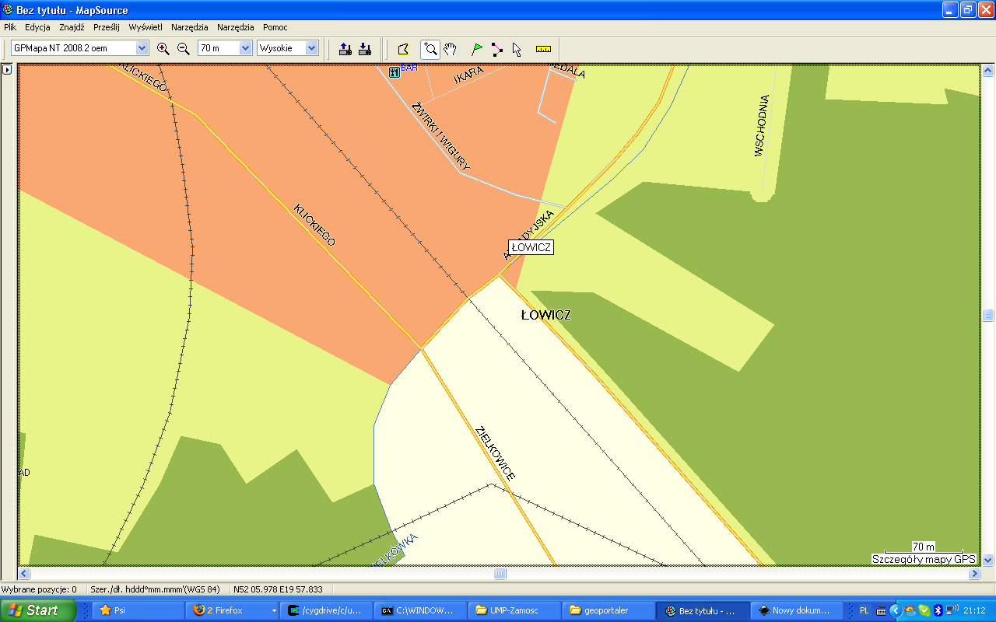Expand the Wysokie detail level dropdown
The width and height of the screenshot is (996, 622).
click(x=312, y=48)
